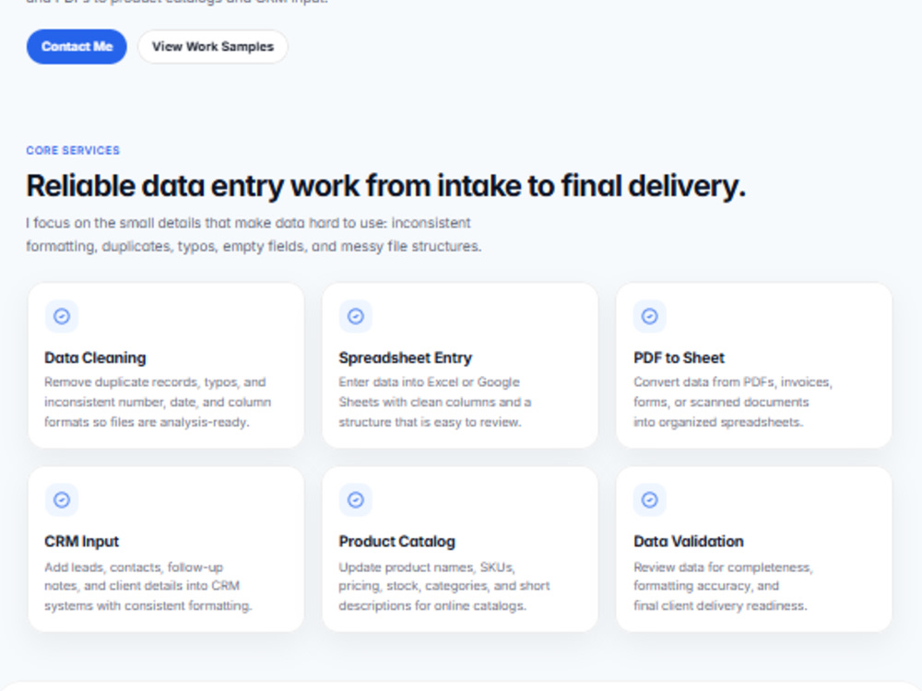Select the Spreadsheet Entry check icon
922x691 pixels.
click(x=356, y=316)
